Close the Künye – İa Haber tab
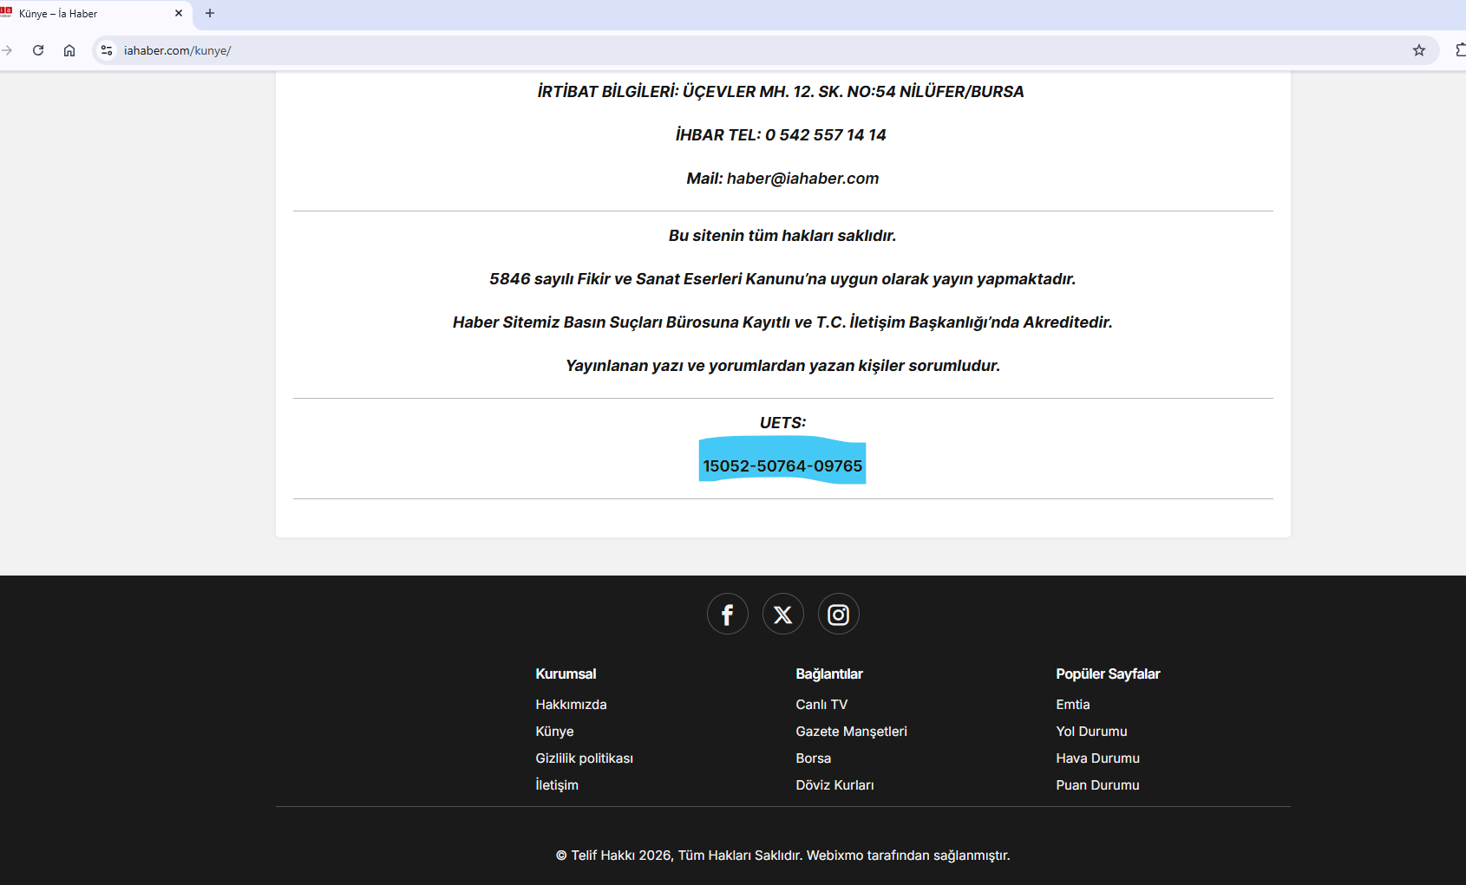The image size is (1466, 885). [179, 13]
